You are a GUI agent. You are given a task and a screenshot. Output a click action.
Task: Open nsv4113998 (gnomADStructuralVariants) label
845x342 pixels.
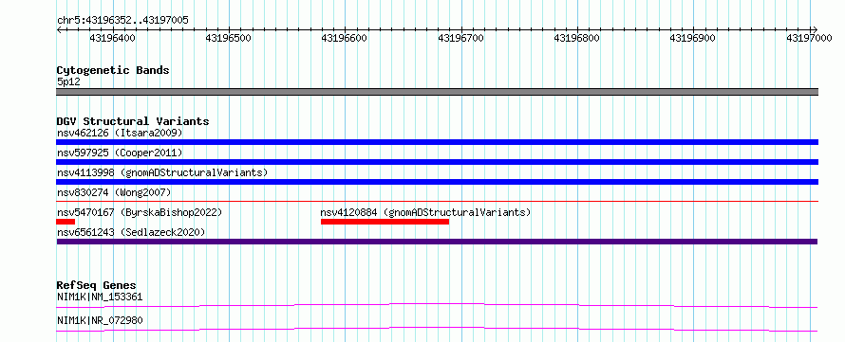162,172
